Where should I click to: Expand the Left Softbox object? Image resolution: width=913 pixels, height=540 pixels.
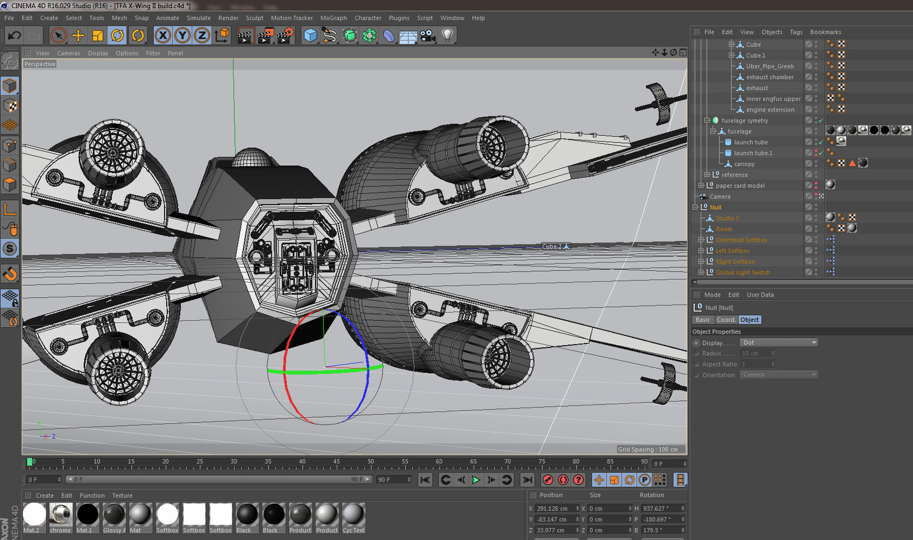[x=701, y=250]
